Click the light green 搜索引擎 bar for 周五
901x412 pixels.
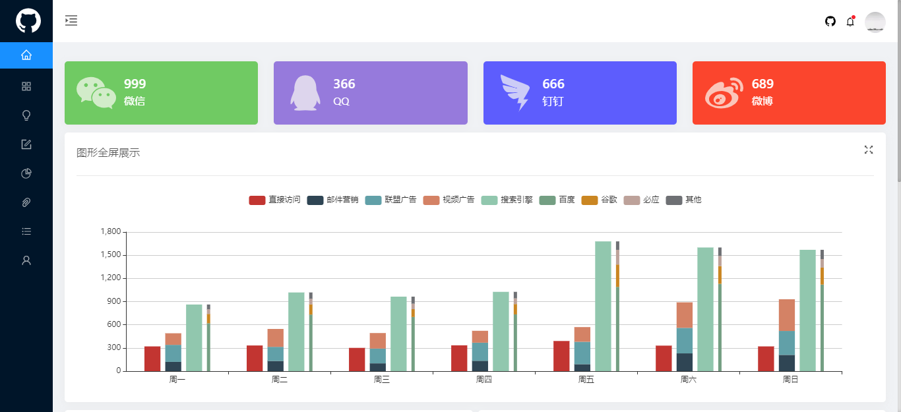click(x=603, y=306)
